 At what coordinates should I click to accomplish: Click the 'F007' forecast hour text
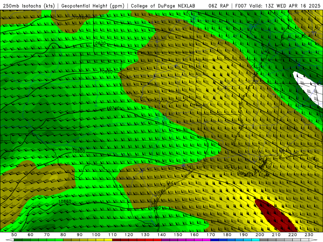tap(241, 6)
